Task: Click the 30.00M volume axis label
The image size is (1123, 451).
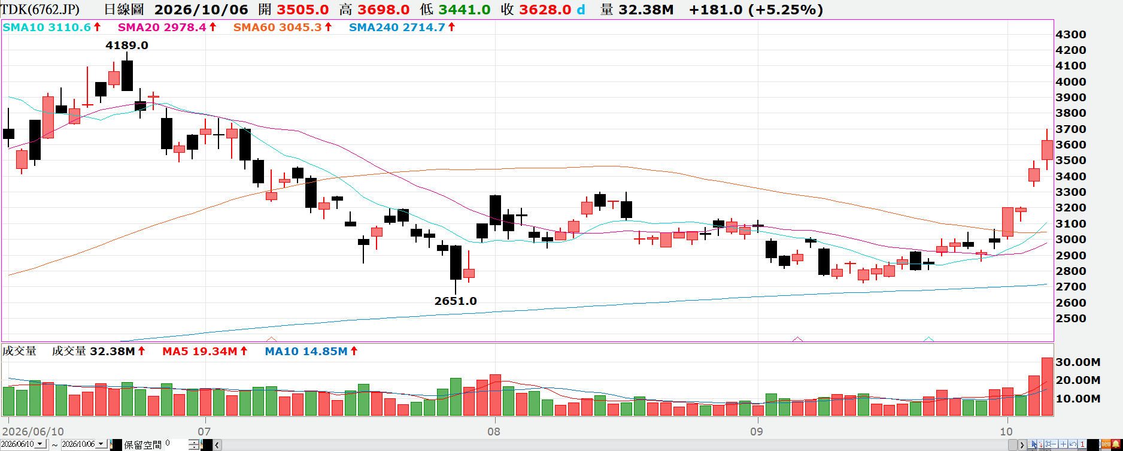Action: pyautogui.click(x=1078, y=362)
